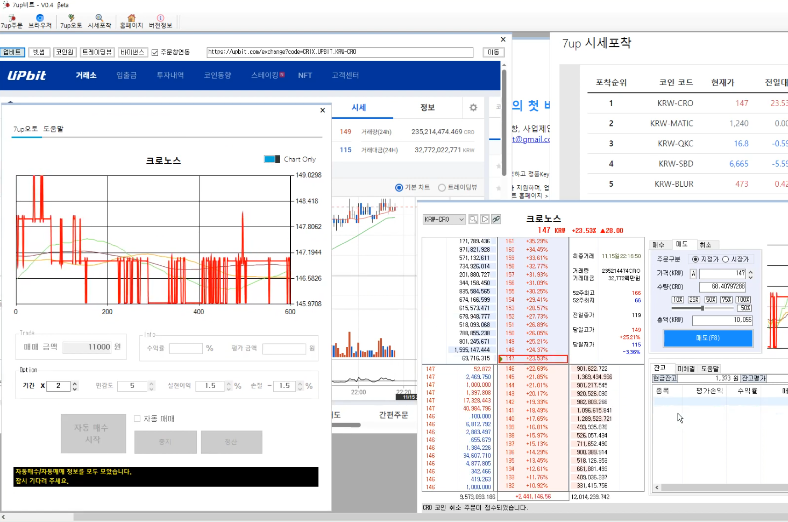Go to the 홈페이지 home toolbar icon
The image size is (788, 522).
point(131,22)
